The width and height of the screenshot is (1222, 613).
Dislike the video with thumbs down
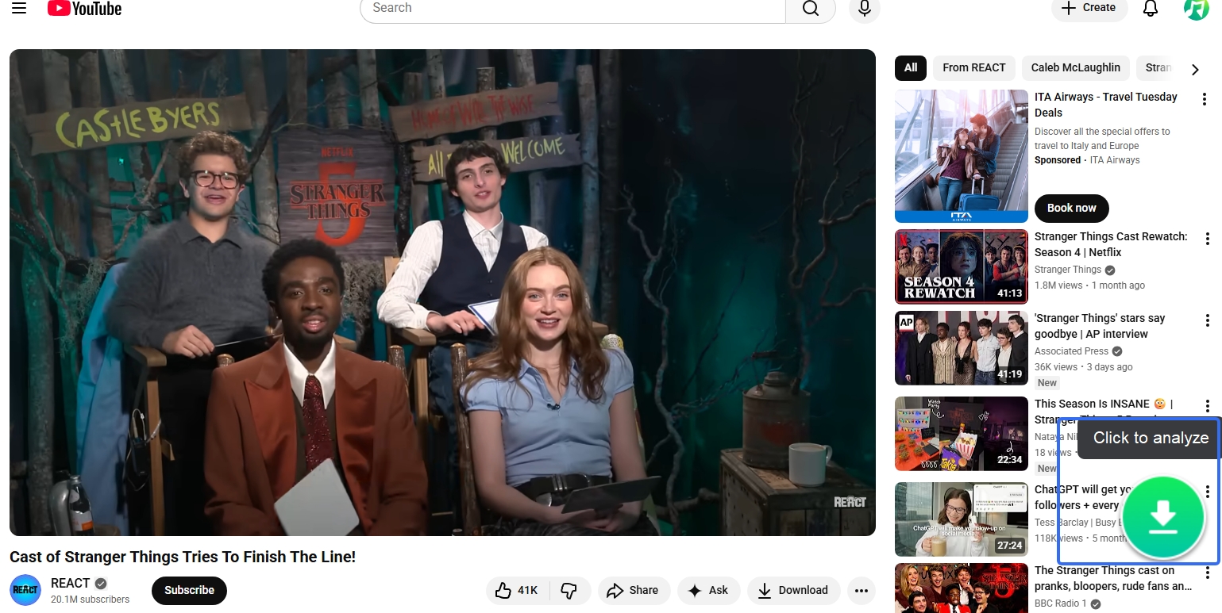569,590
